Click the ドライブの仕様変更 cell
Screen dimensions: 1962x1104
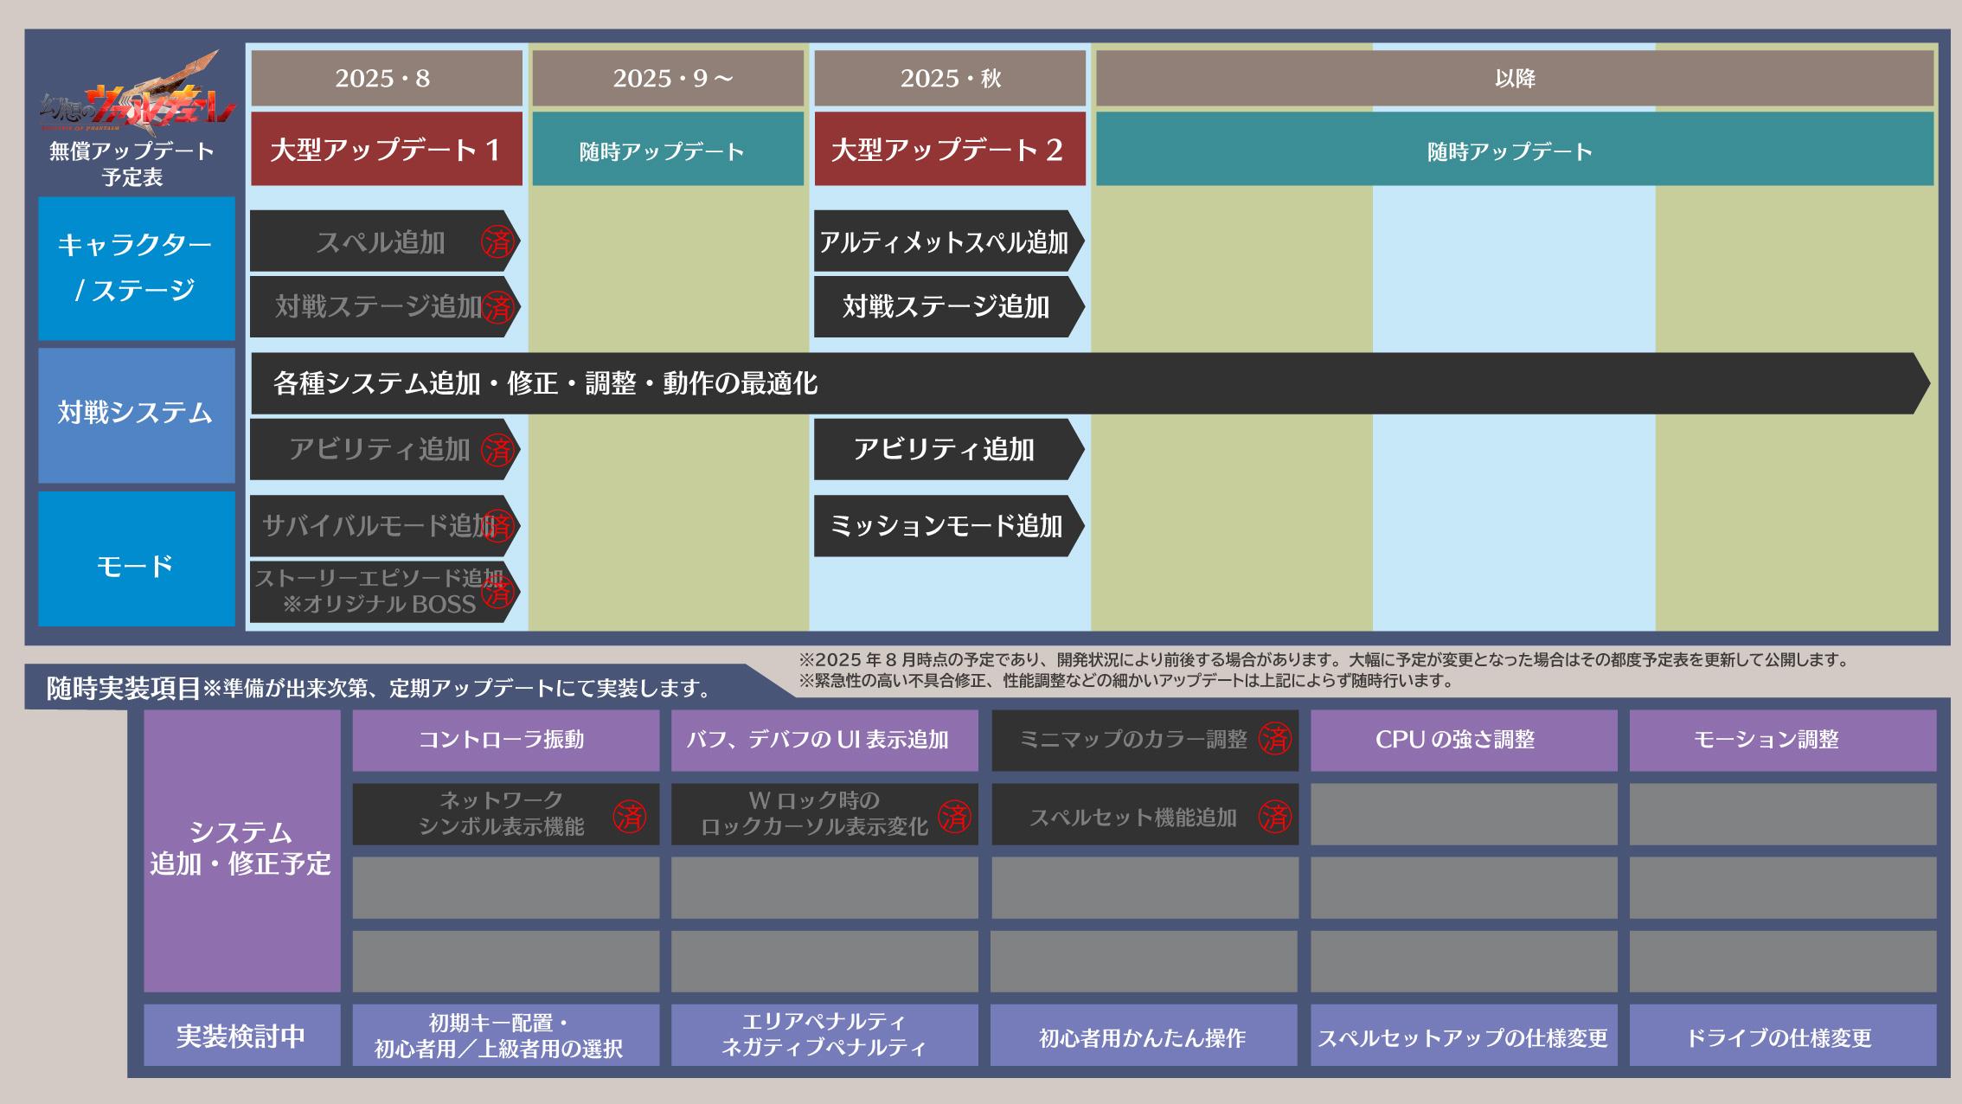pos(1782,1036)
